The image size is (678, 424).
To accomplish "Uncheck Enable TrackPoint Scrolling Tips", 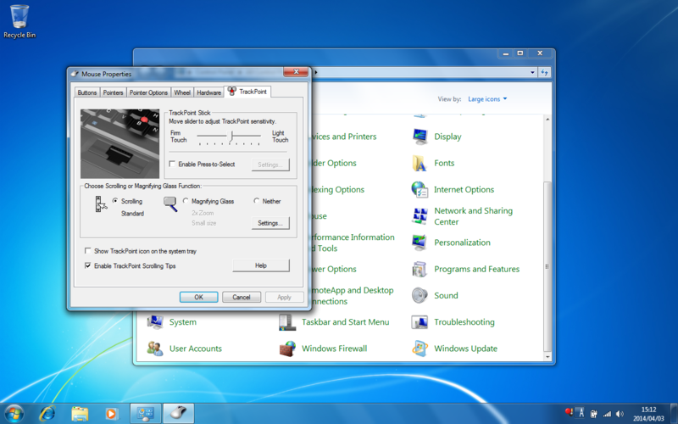I will 88,265.
